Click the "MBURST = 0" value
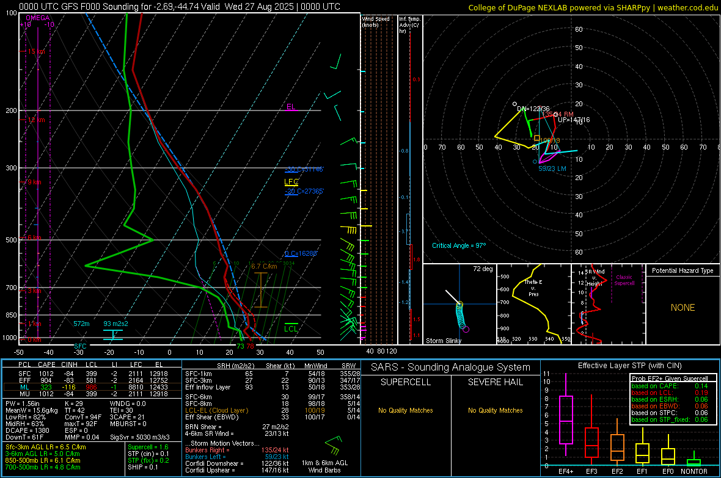 point(128,424)
